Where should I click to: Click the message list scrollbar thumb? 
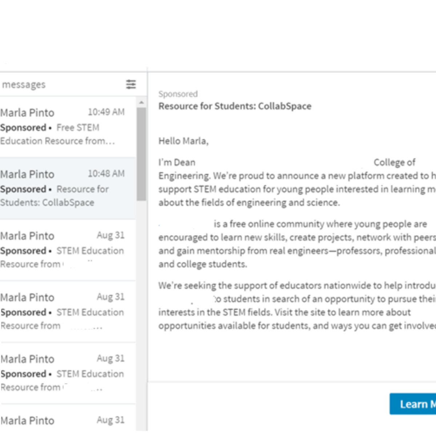[x=141, y=153]
